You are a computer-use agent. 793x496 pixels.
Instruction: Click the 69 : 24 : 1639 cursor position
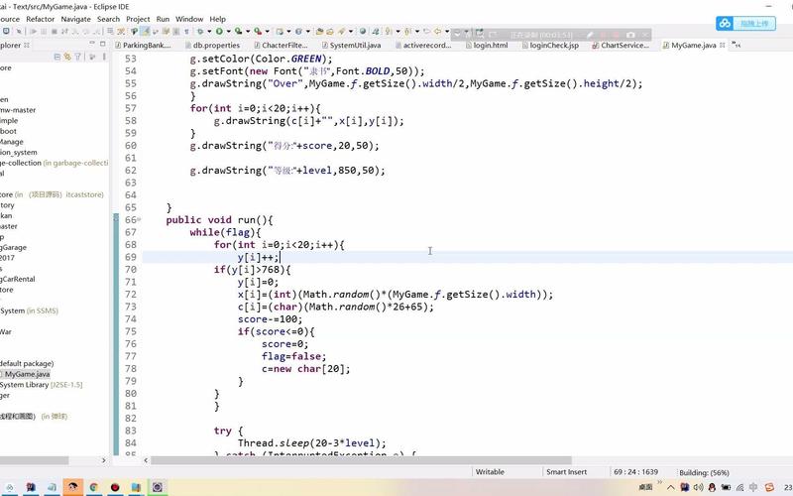pyautogui.click(x=635, y=472)
